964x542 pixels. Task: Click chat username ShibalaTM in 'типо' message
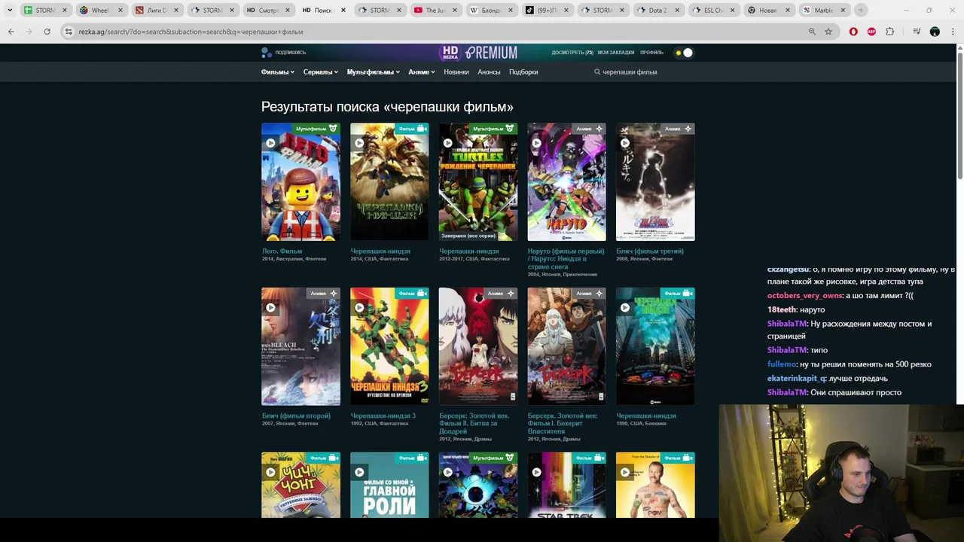pos(787,350)
